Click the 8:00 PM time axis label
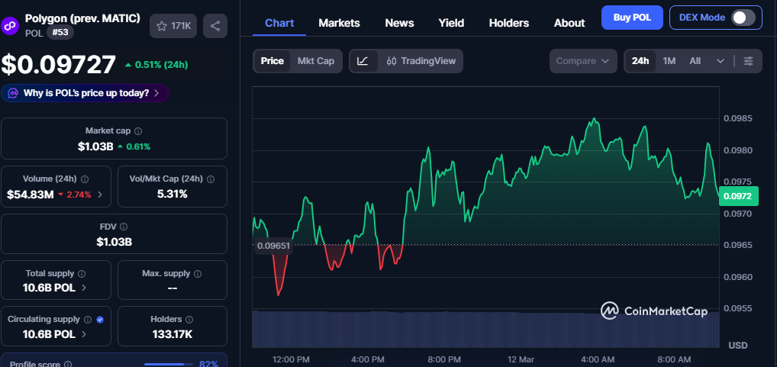The width and height of the screenshot is (777, 367). 443,359
